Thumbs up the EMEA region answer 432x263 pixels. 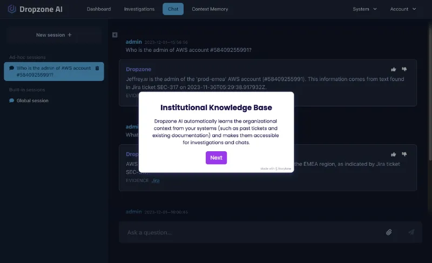[x=394, y=154]
